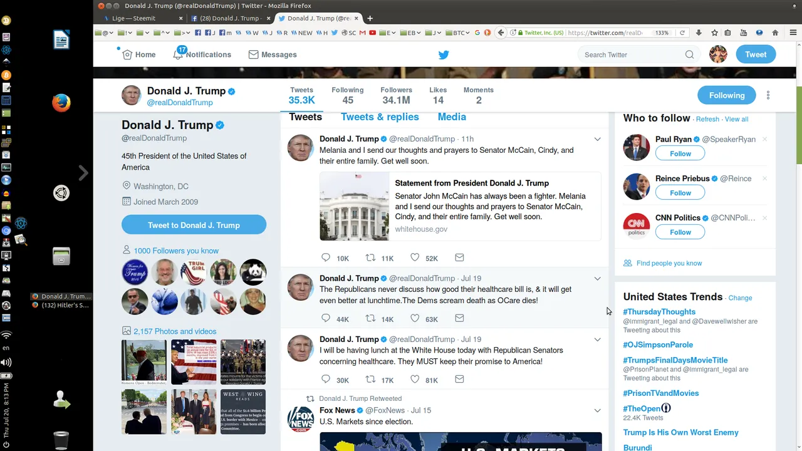
Task: Open the 2,157 Photos and videos link
Action: point(175,331)
